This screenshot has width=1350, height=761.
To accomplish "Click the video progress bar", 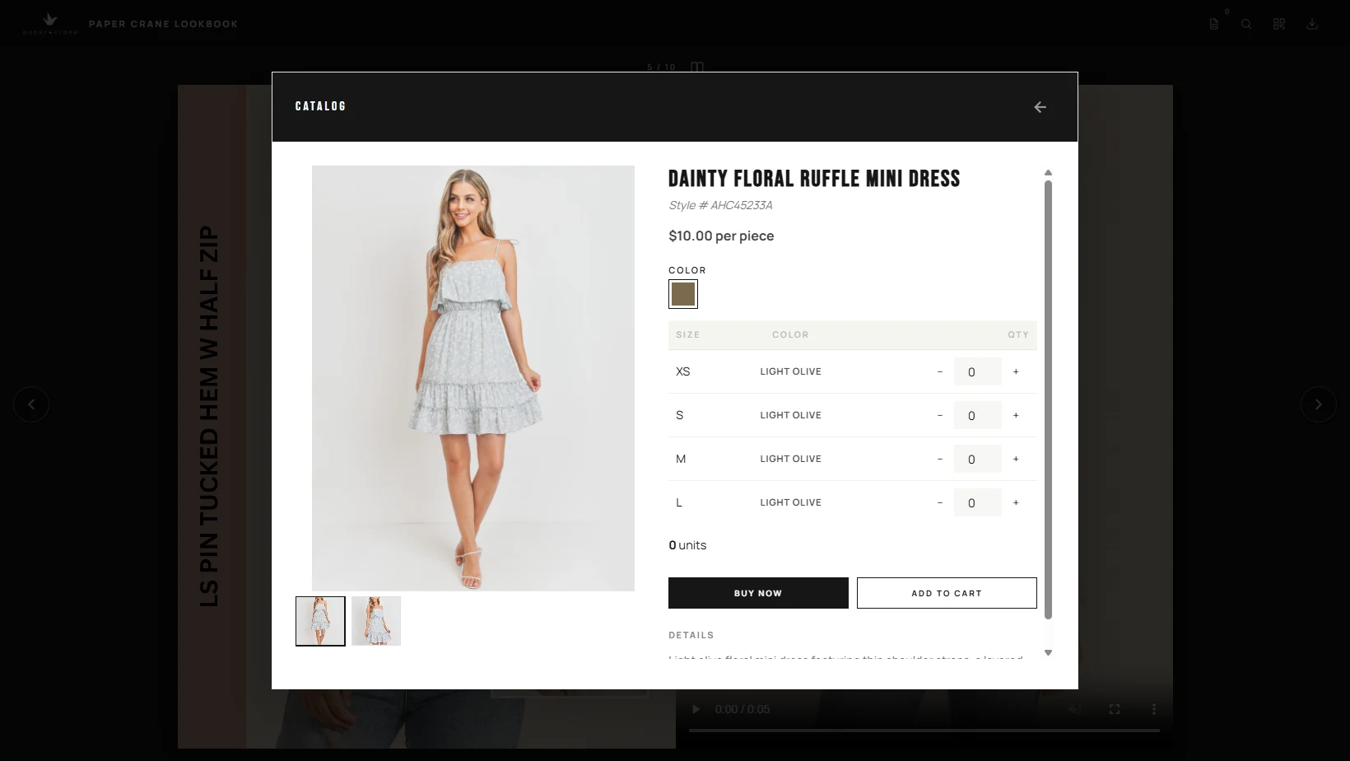I will coord(924,730).
